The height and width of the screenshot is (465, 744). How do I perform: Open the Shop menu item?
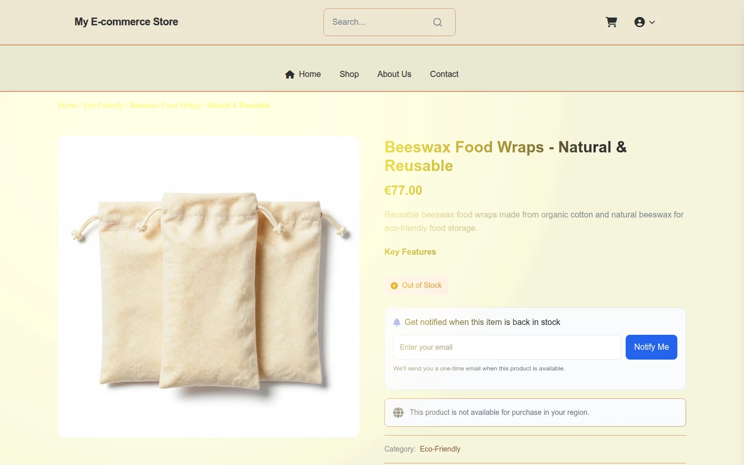pyautogui.click(x=349, y=74)
